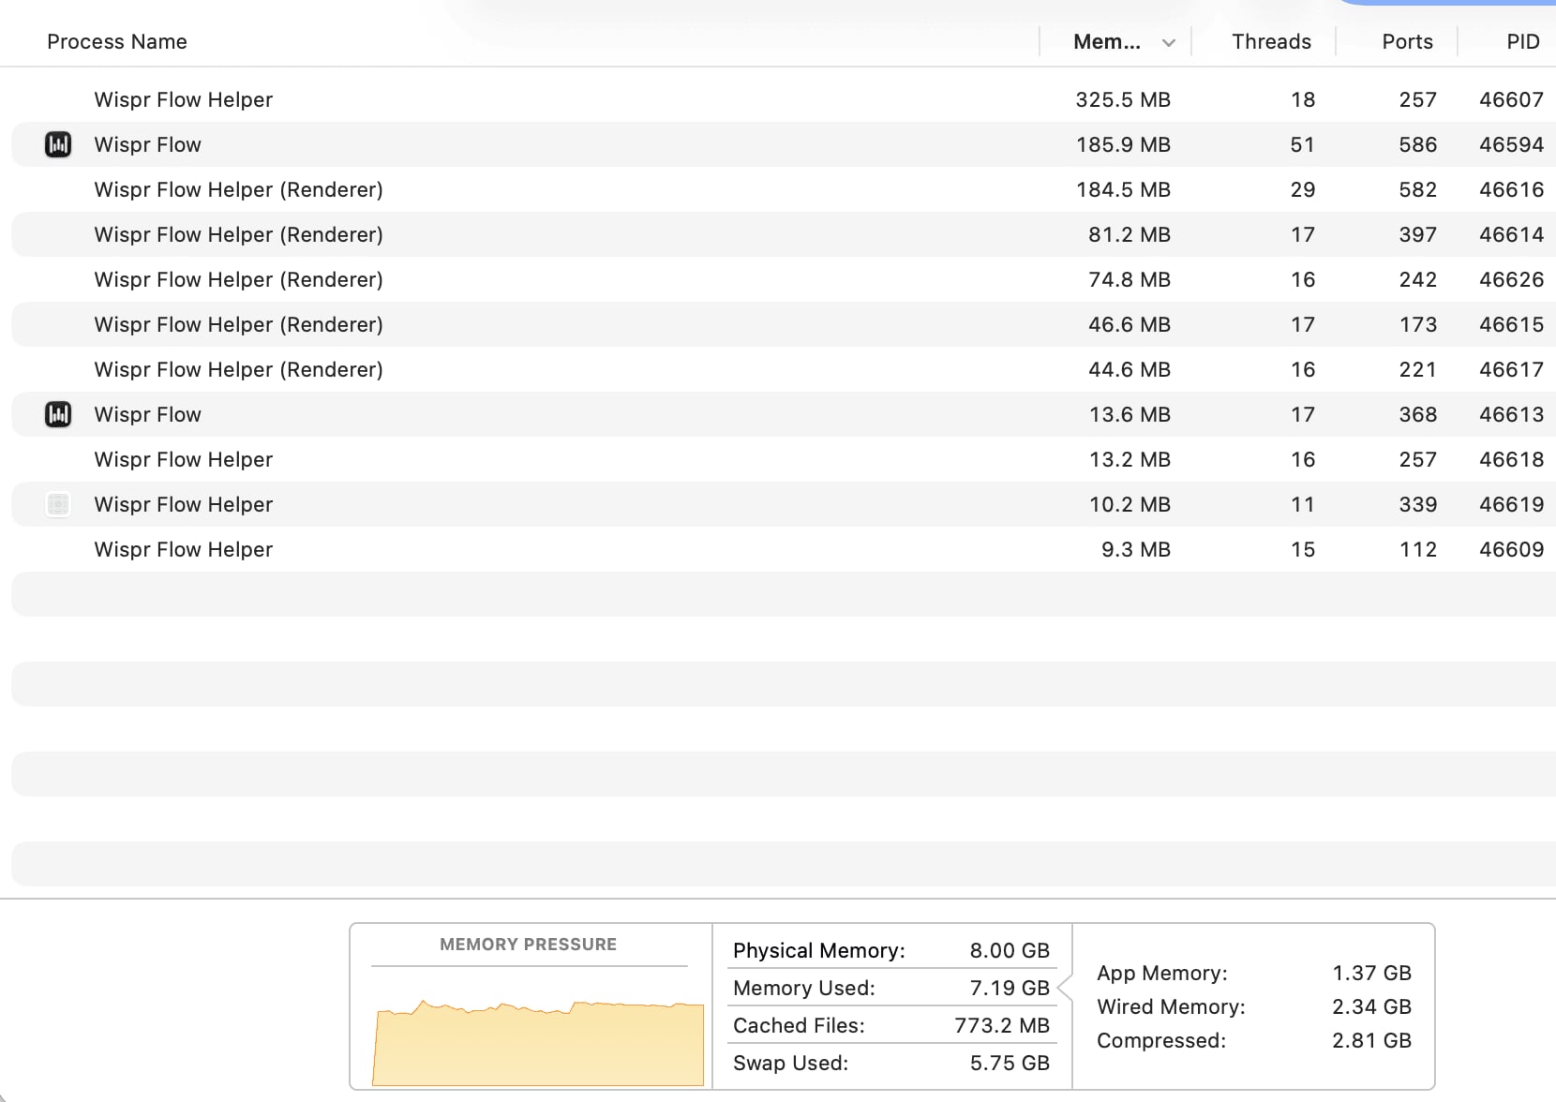Image resolution: width=1556 pixels, height=1102 pixels.
Task: Click threads value 29
Action: coord(1303,189)
